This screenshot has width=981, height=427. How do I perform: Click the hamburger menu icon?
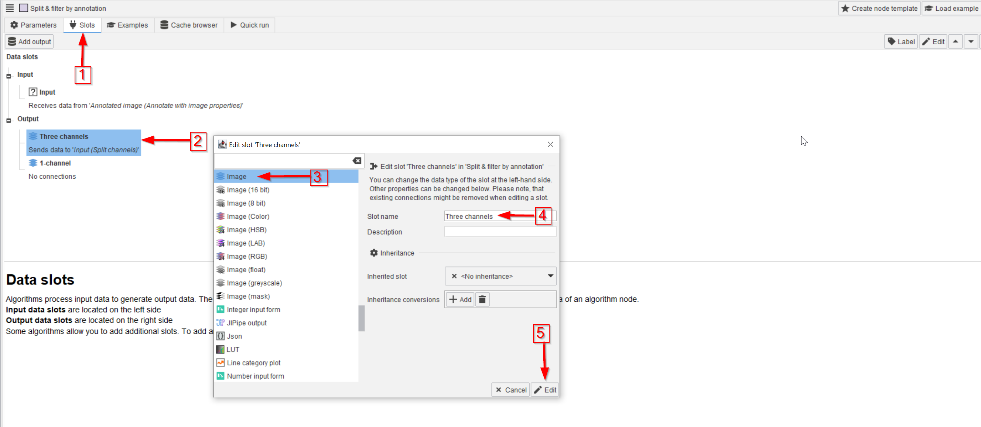pos(10,8)
